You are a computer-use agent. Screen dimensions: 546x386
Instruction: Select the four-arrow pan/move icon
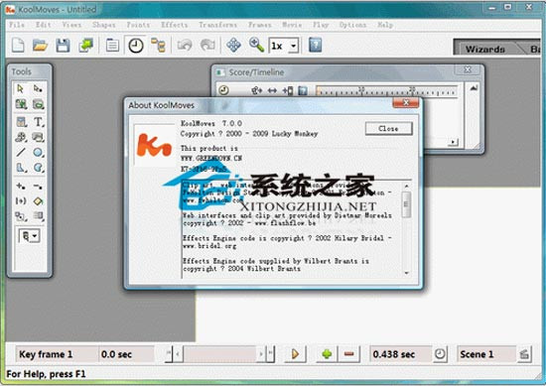233,46
